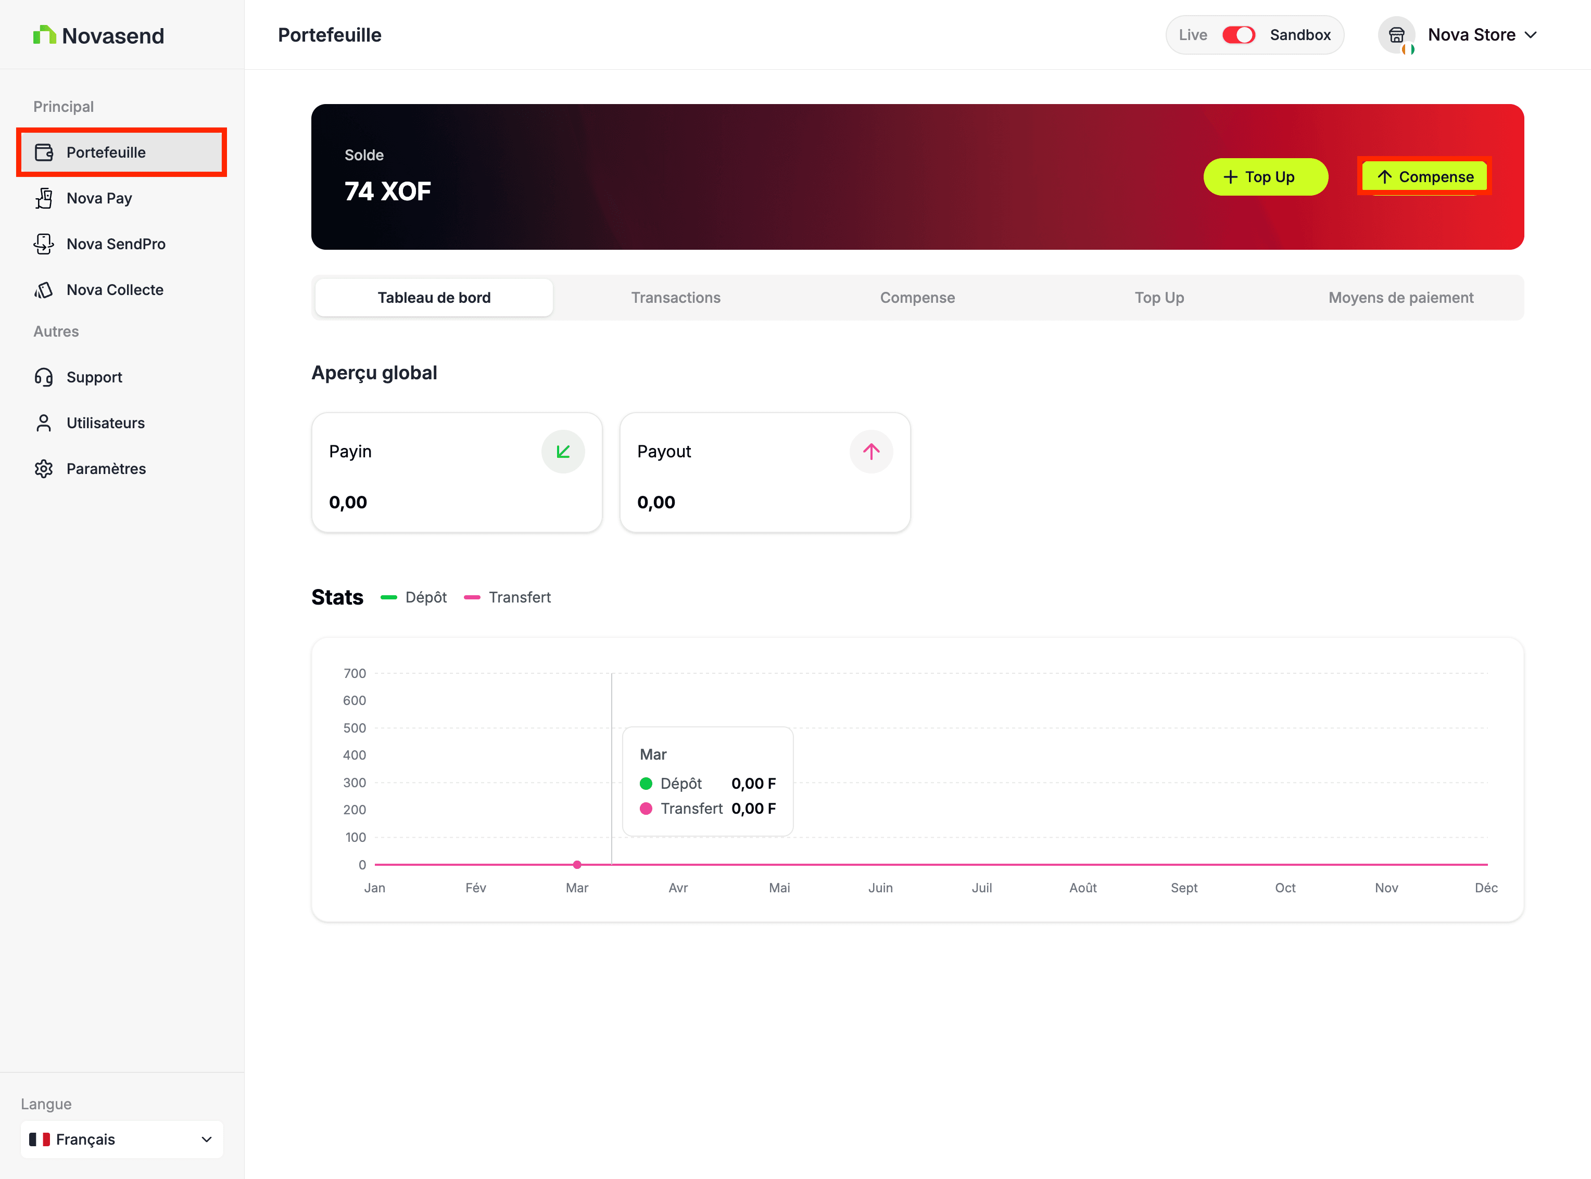Image resolution: width=1591 pixels, height=1179 pixels.
Task: Click the Nova Store shop avatar icon
Action: coord(1396,35)
